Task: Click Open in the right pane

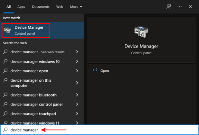Action: [104, 70]
